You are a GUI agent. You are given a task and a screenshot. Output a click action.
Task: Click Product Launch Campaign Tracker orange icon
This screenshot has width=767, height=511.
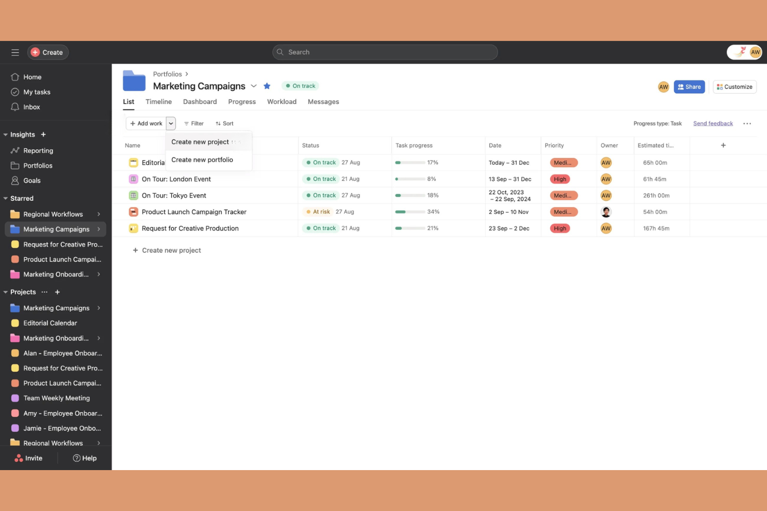pyautogui.click(x=133, y=212)
